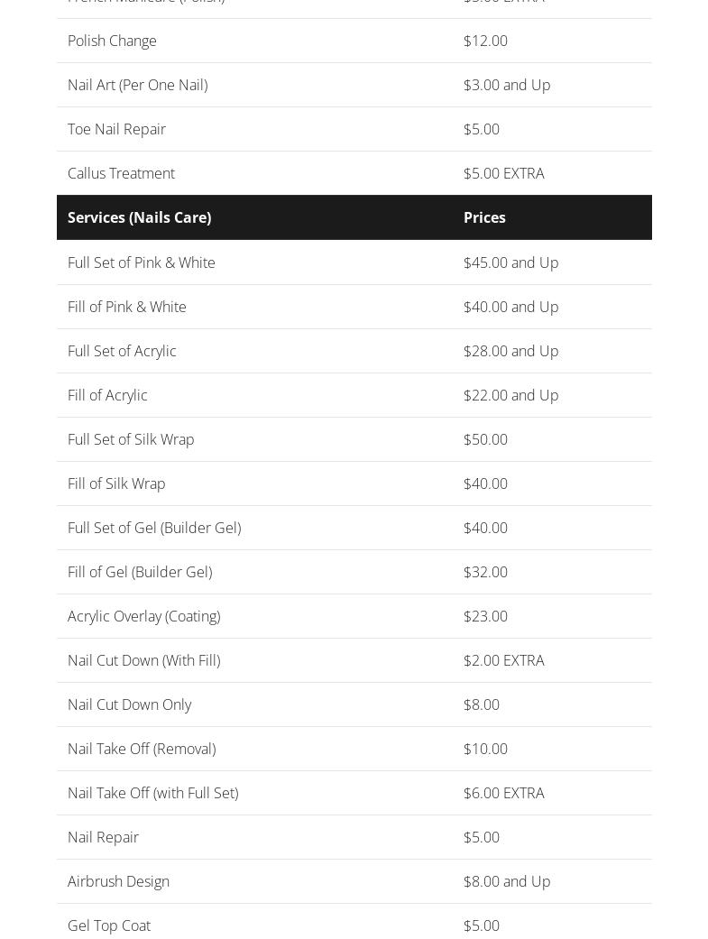Select the Full Set of Silk Wrap row

[x=131, y=439]
